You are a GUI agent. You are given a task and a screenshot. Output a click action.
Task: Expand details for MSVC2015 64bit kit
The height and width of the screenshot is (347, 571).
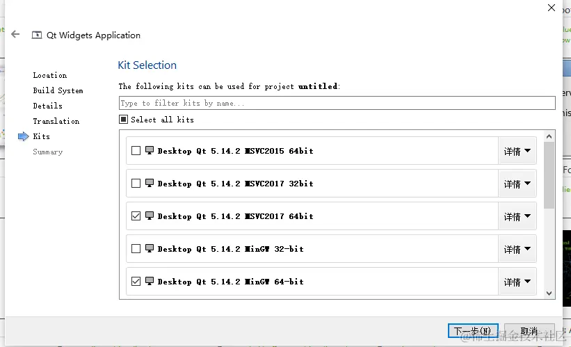pyautogui.click(x=517, y=151)
